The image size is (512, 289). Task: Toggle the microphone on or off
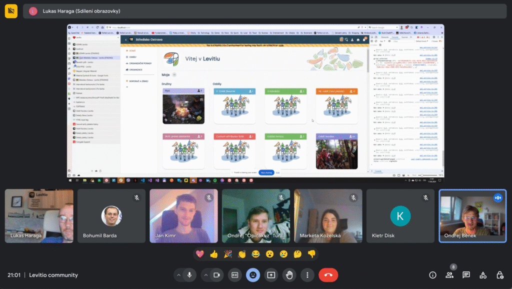click(x=189, y=275)
